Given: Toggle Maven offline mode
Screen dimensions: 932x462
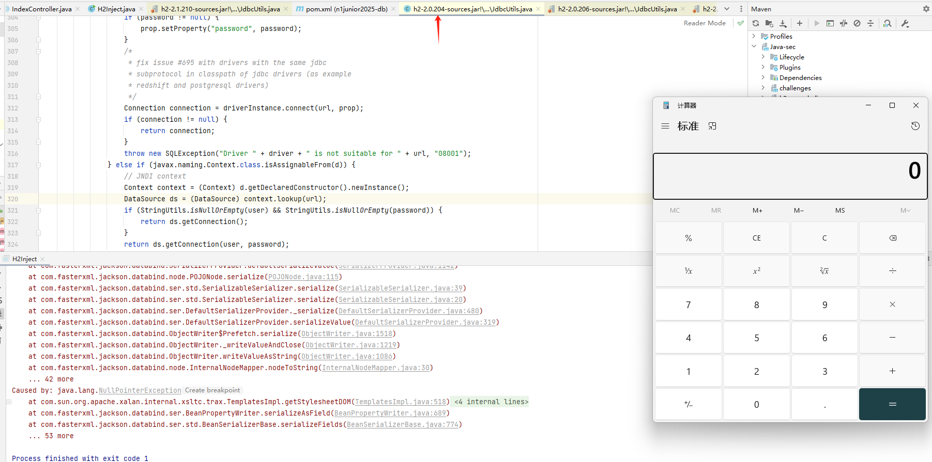Looking at the screenshot, I should click(844, 23).
